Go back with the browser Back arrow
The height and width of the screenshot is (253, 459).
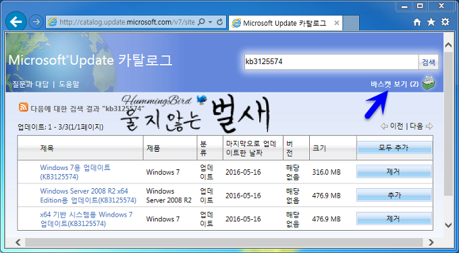click(16, 22)
